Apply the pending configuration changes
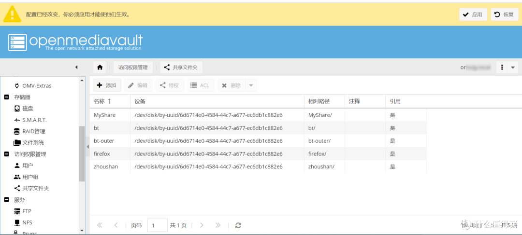This screenshot has height=235, width=522. tap(473, 14)
